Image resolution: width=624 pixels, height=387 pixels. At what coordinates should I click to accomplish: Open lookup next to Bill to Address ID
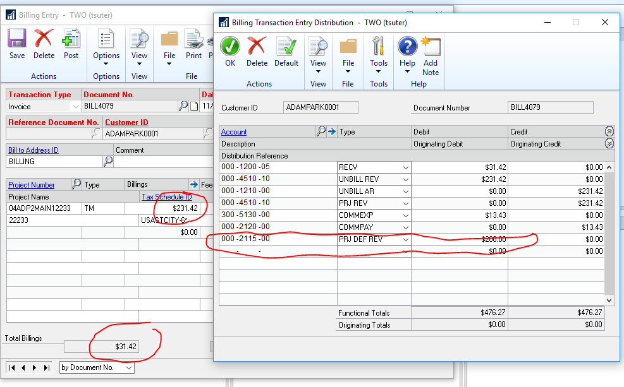pyautogui.click(x=108, y=162)
